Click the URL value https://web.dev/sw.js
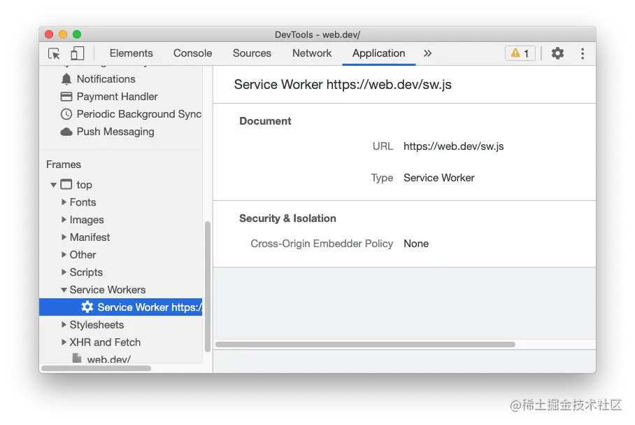Image resolution: width=635 pixels, height=425 pixels. click(x=454, y=146)
